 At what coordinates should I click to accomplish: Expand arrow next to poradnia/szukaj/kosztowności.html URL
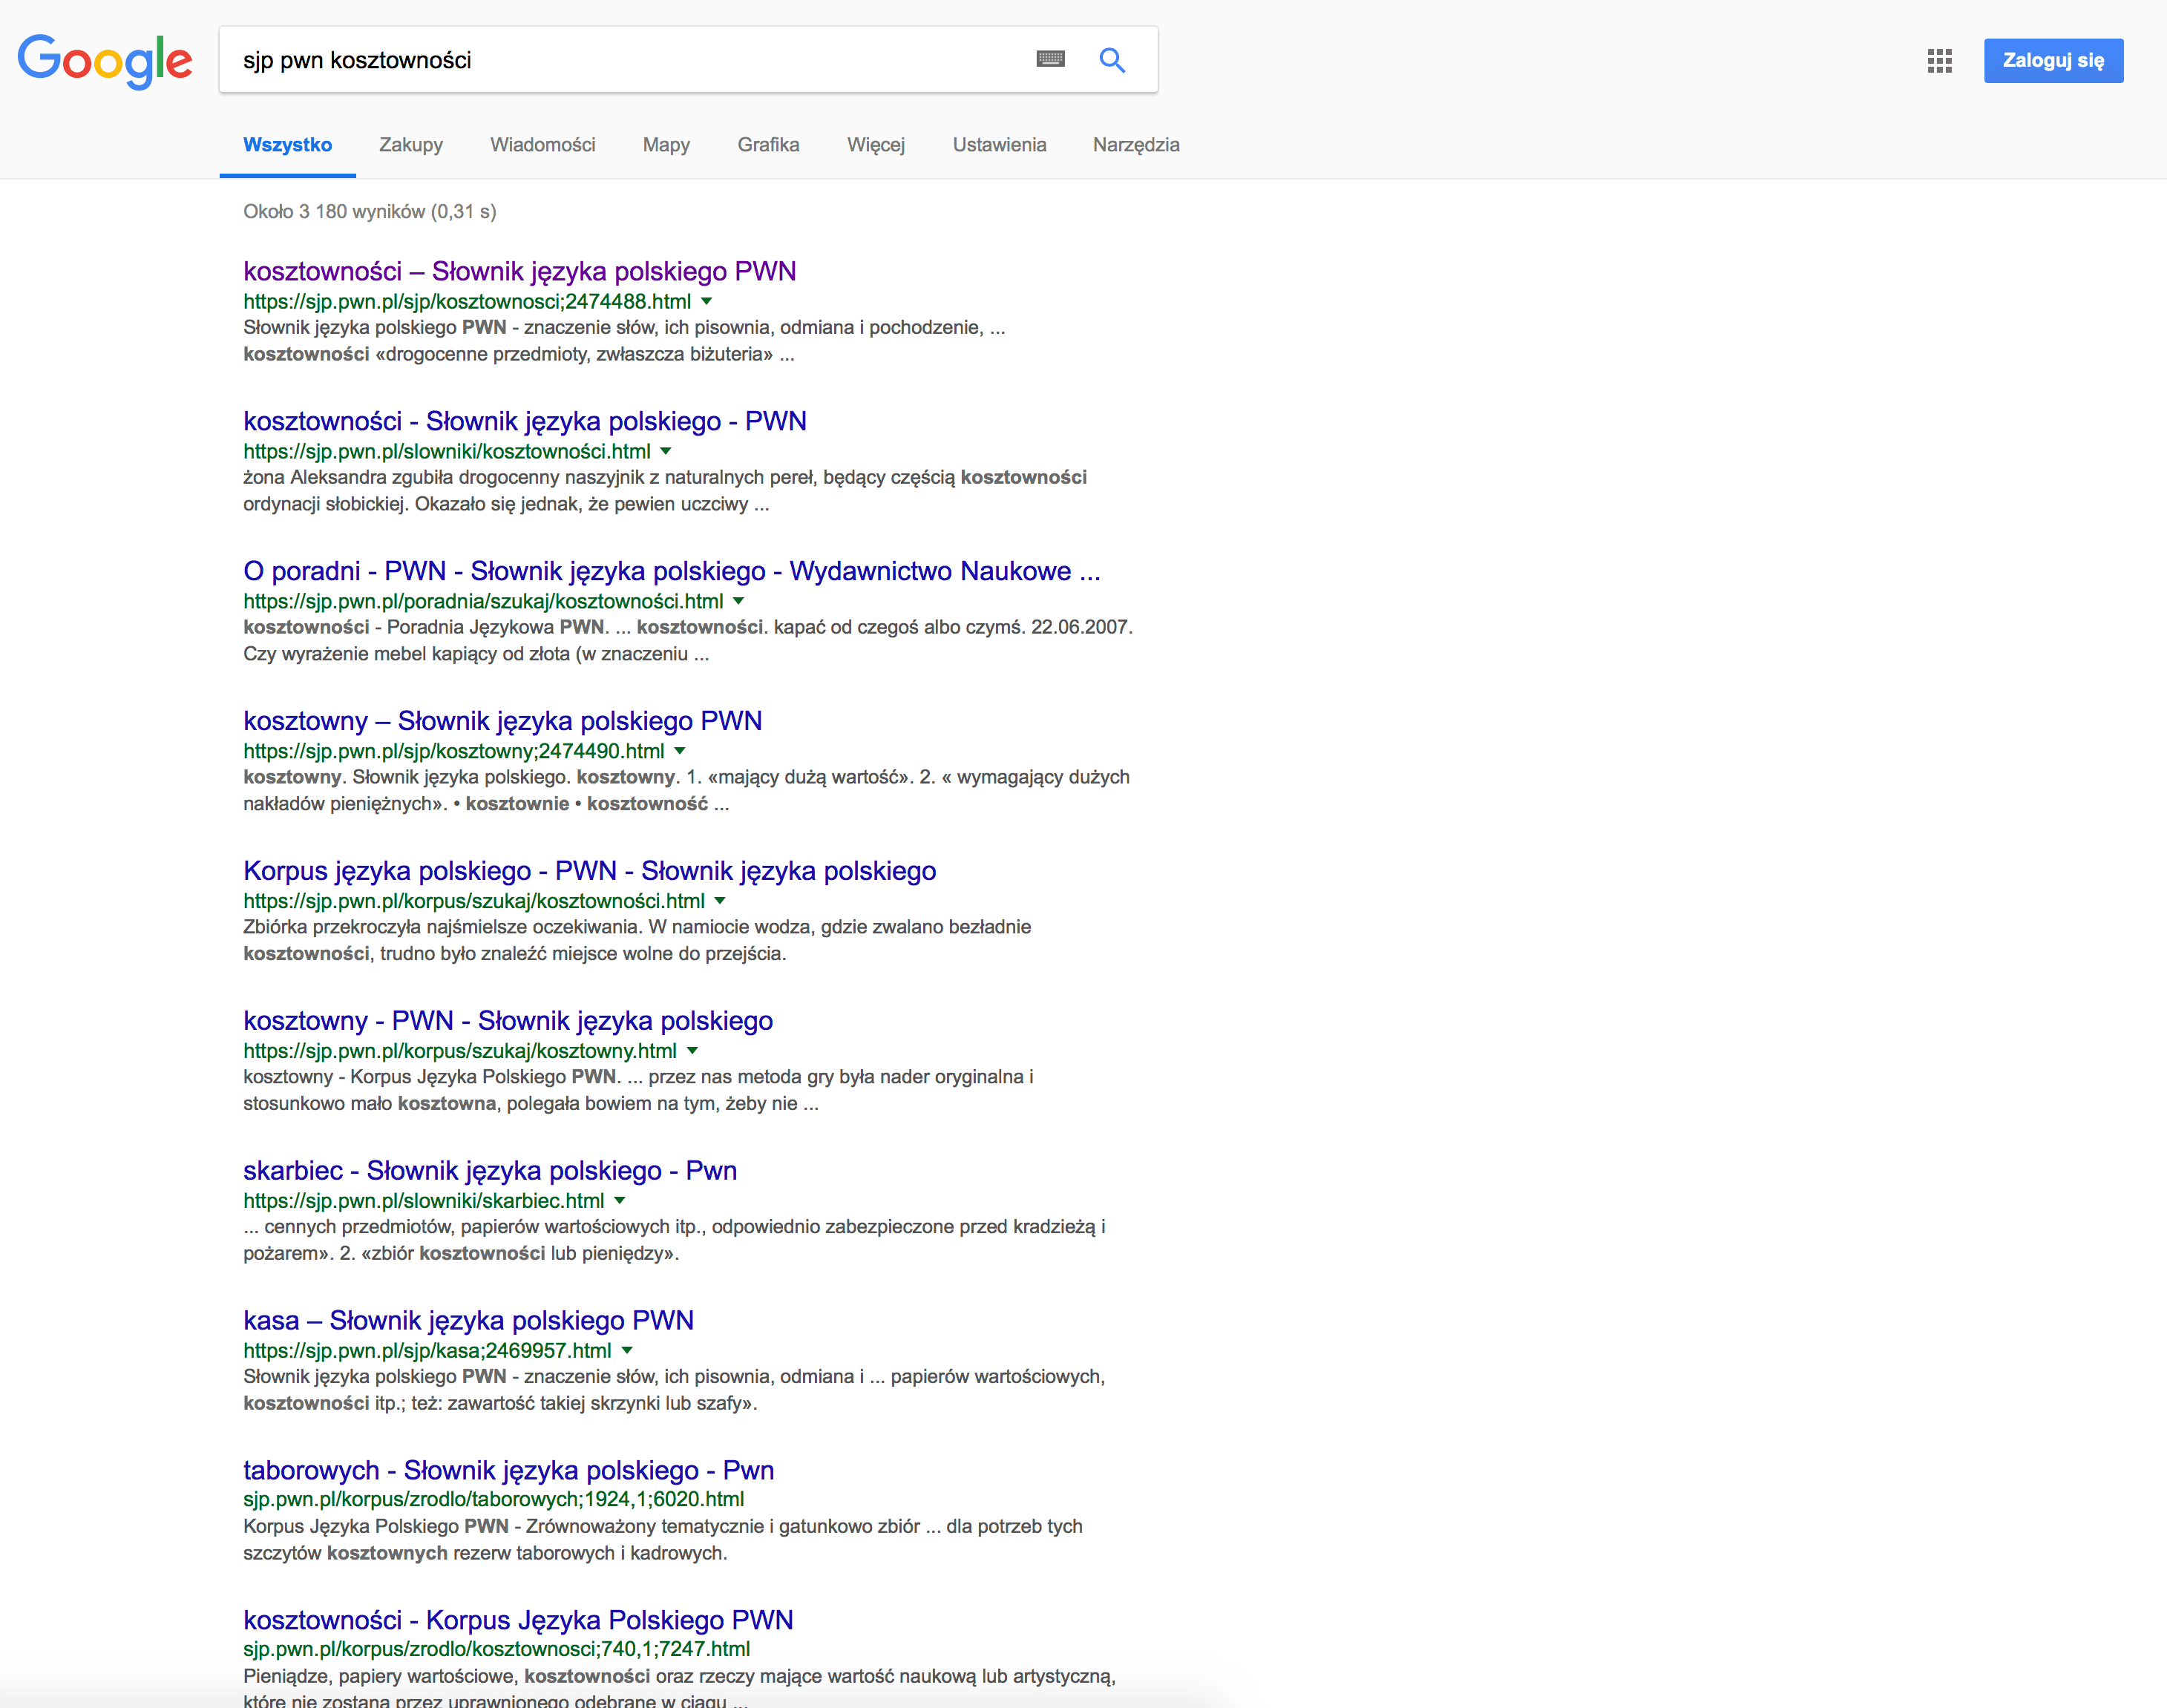tap(739, 601)
